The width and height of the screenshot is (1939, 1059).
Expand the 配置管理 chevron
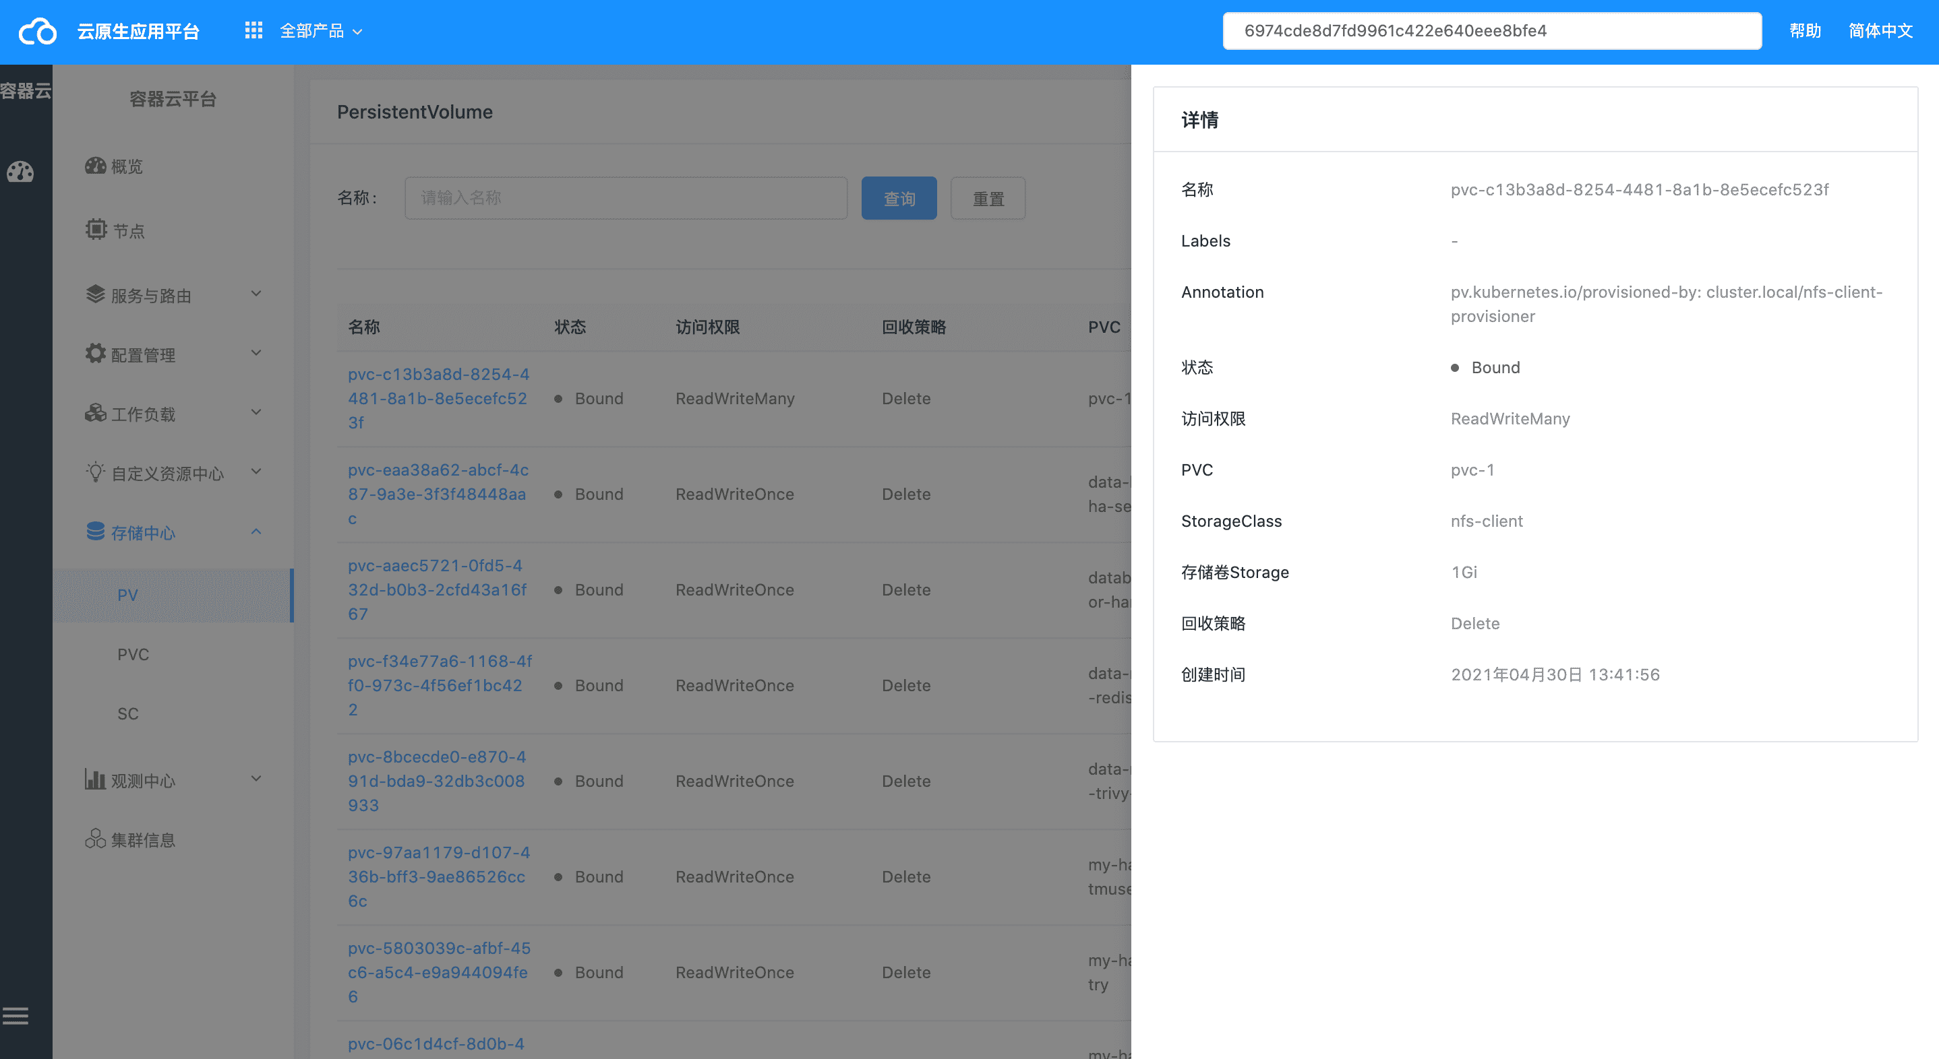point(256,354)
